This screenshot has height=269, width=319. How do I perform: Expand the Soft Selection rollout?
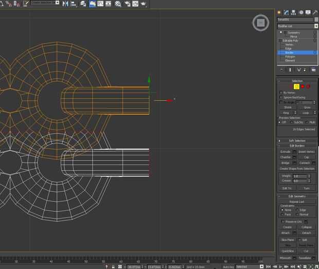click(297, 140)
